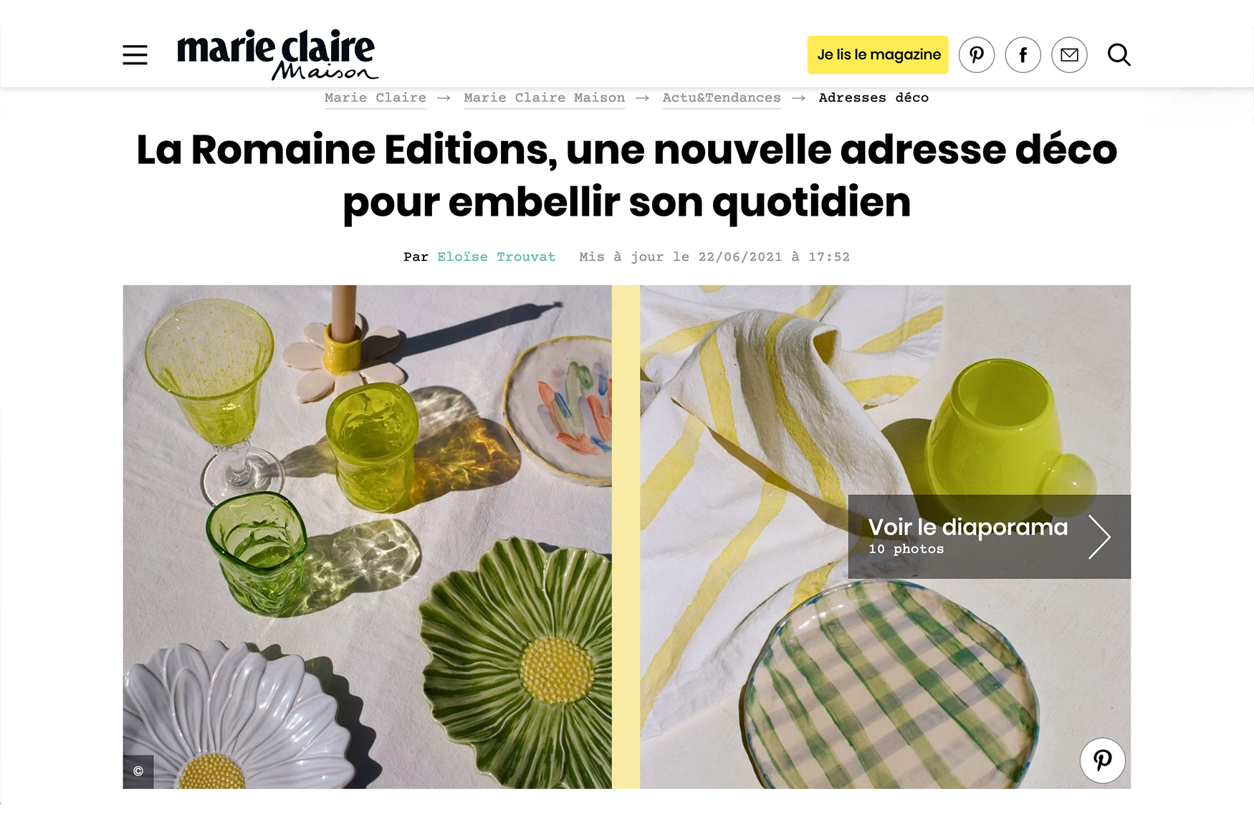Open the Pinterest page from header
Viewport: 1254px width, 831px height.
tap(977, 54)
